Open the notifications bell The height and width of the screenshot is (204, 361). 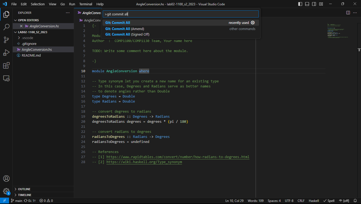(x=355, y=201)
